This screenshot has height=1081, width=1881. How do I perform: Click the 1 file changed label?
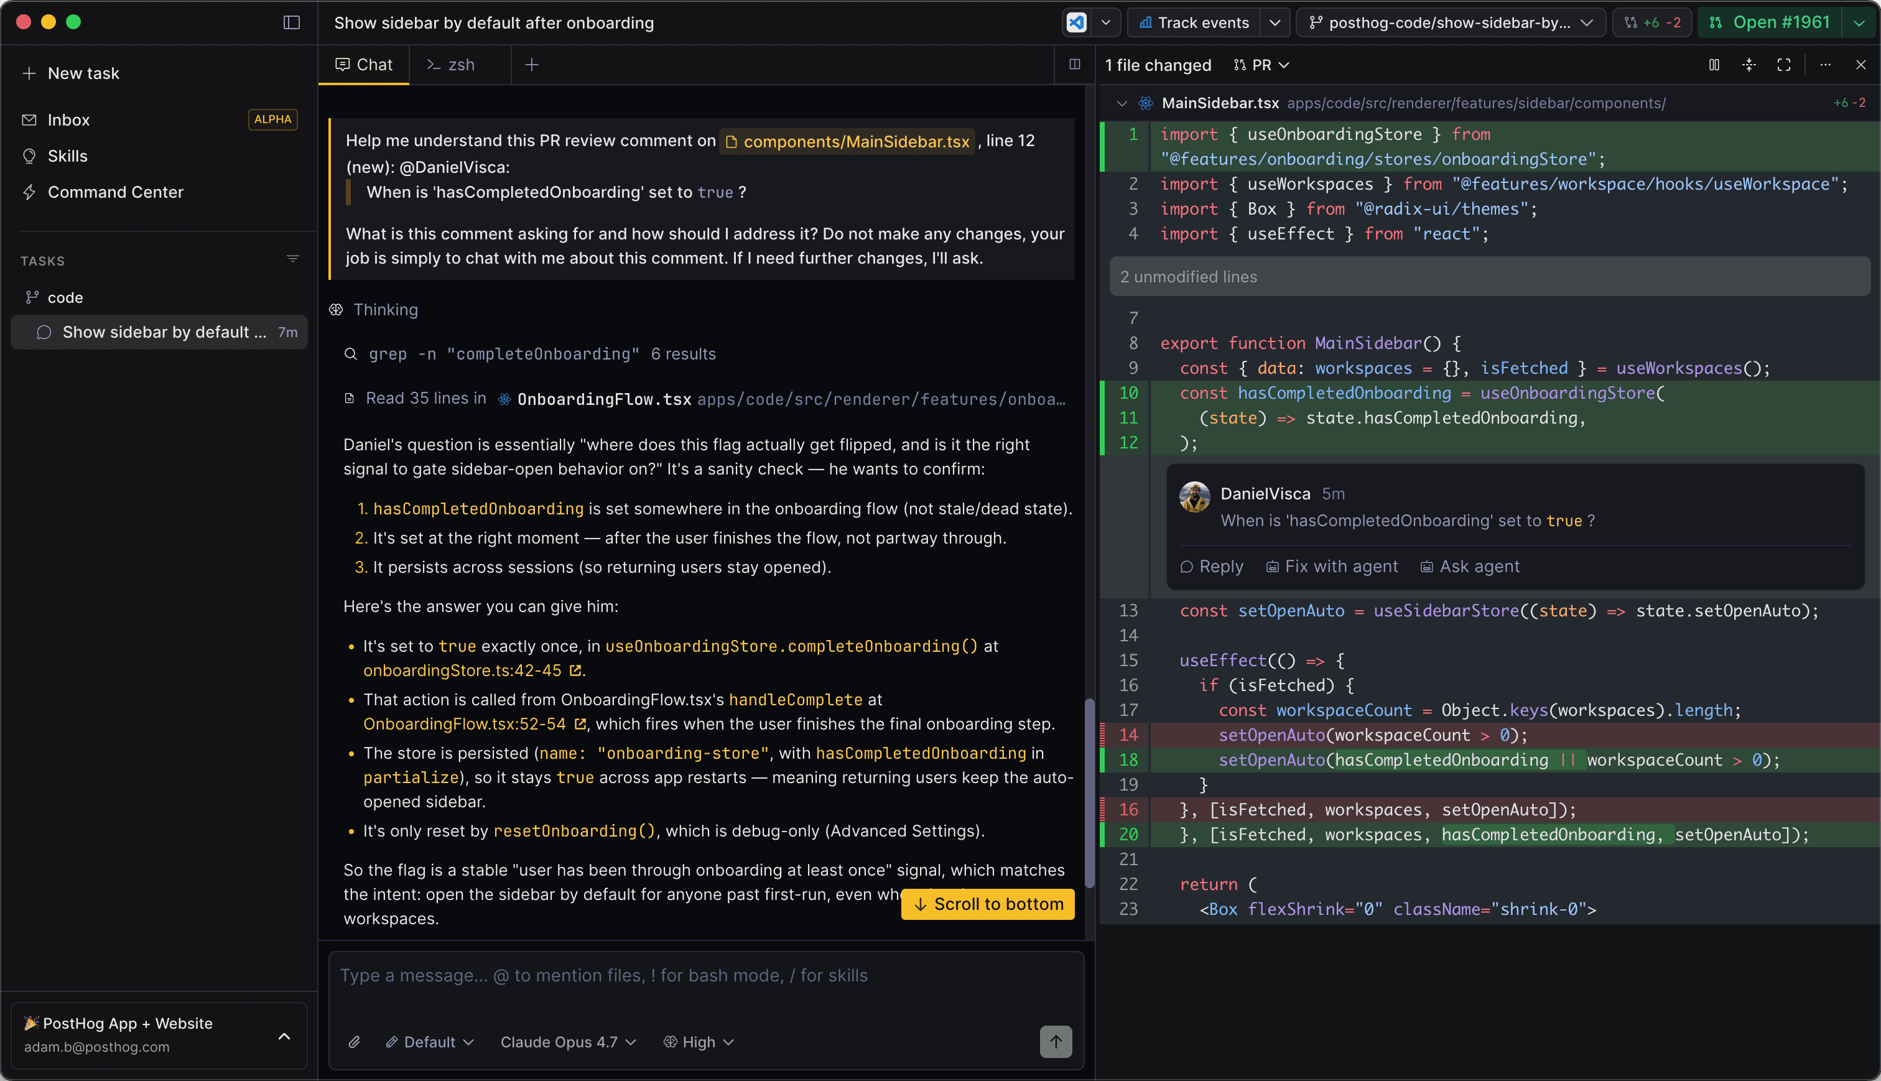pos(1158,65)
